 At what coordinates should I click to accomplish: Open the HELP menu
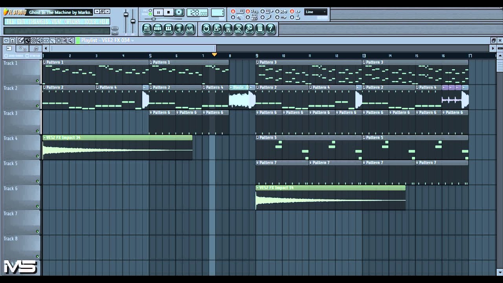coord(104,22)
